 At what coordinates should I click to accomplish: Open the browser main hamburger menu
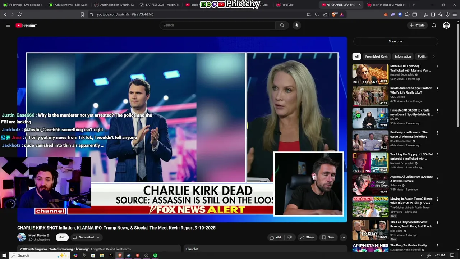(x=455, y=14)
